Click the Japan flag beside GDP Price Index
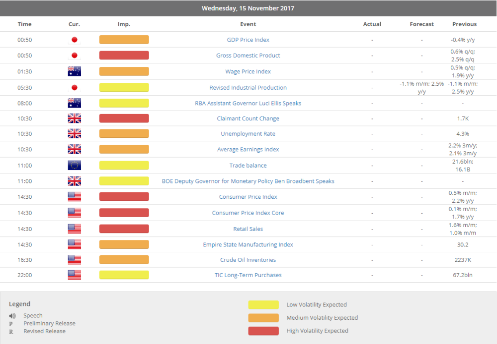 [x=74, y=39]
